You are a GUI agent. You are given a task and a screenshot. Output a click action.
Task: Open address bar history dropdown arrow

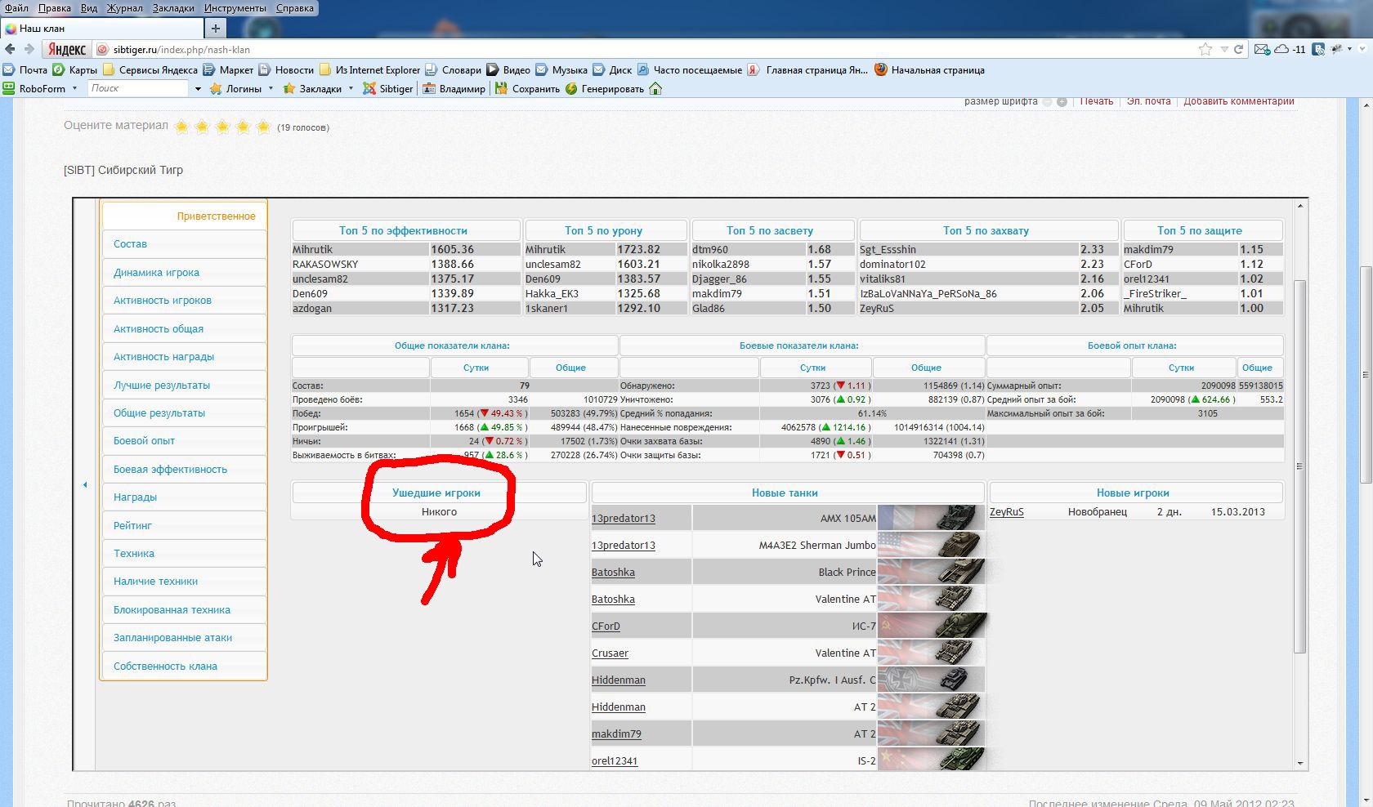click(1224, 50)
